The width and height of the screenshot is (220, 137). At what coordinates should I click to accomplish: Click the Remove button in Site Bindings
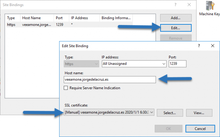point(176,38)
